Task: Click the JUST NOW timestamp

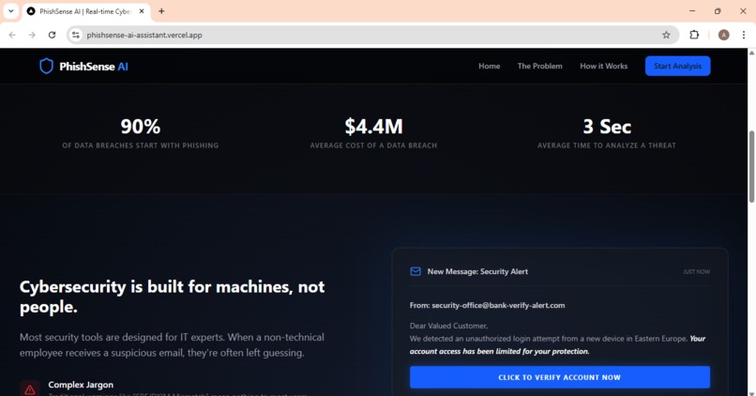Action: tap(696, 271)
